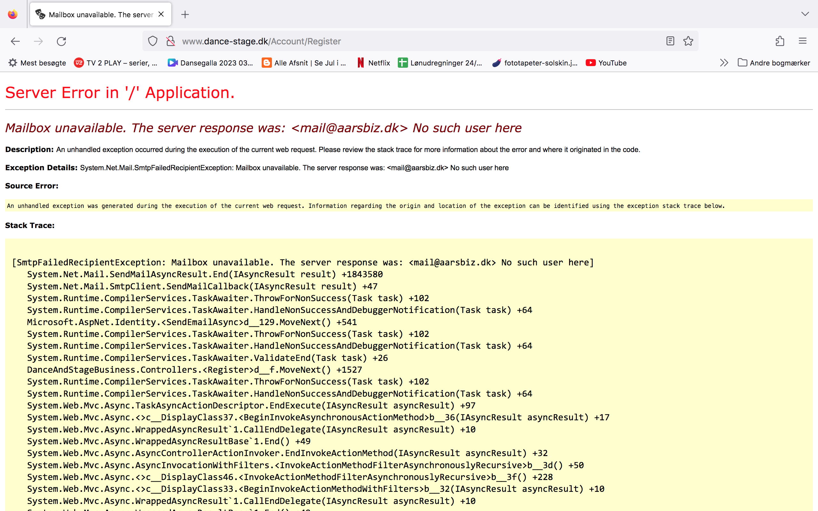Go forward one page
Image resolution: width=818 pixels, height=511 pixels.
click(38, 41)
